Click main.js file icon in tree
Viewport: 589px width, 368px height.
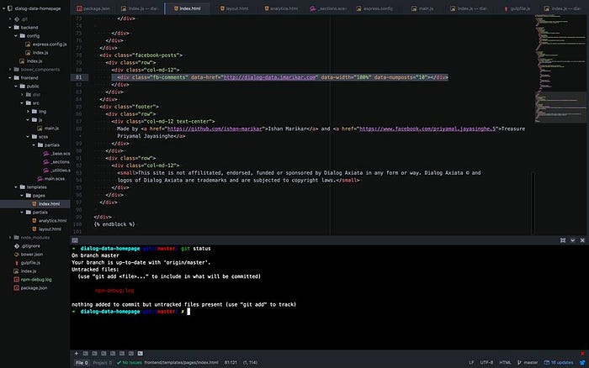click(40, 129)
